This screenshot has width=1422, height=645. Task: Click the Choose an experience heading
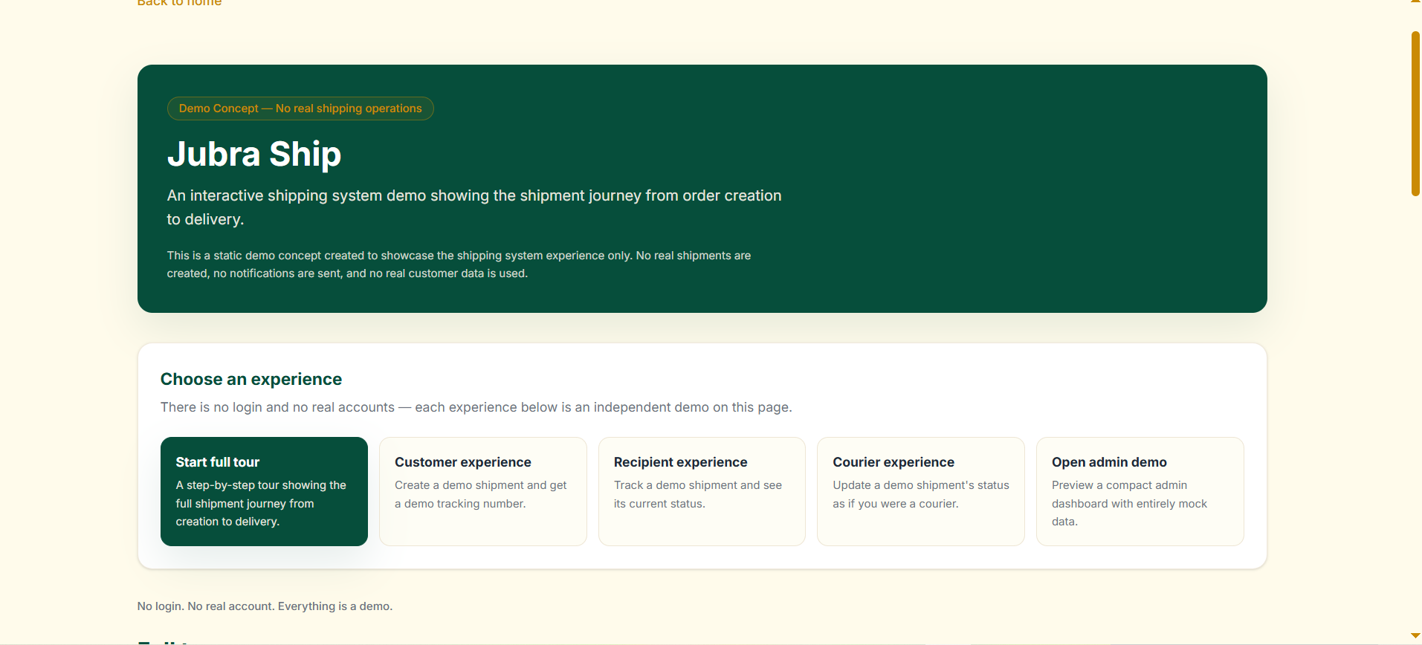pyautogui.click(x=251, y=379)
